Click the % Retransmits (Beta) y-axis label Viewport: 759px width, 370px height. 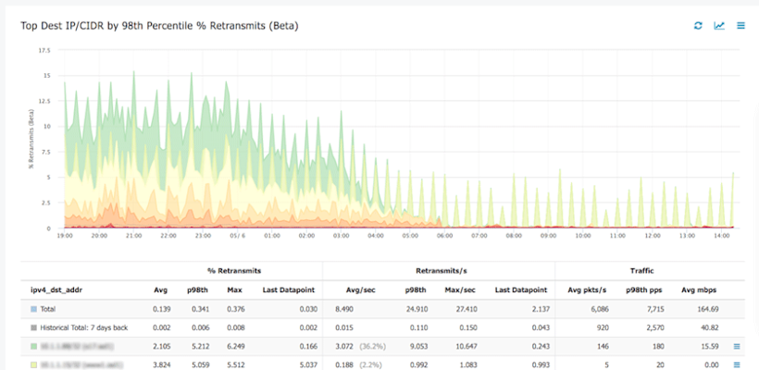[x=31, y=139]
